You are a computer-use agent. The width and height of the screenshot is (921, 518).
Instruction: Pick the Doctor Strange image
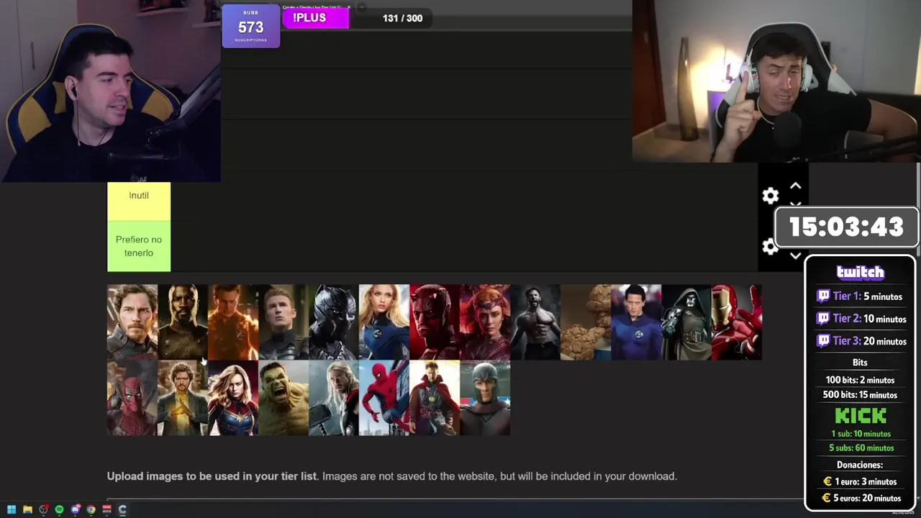[435, 398]
